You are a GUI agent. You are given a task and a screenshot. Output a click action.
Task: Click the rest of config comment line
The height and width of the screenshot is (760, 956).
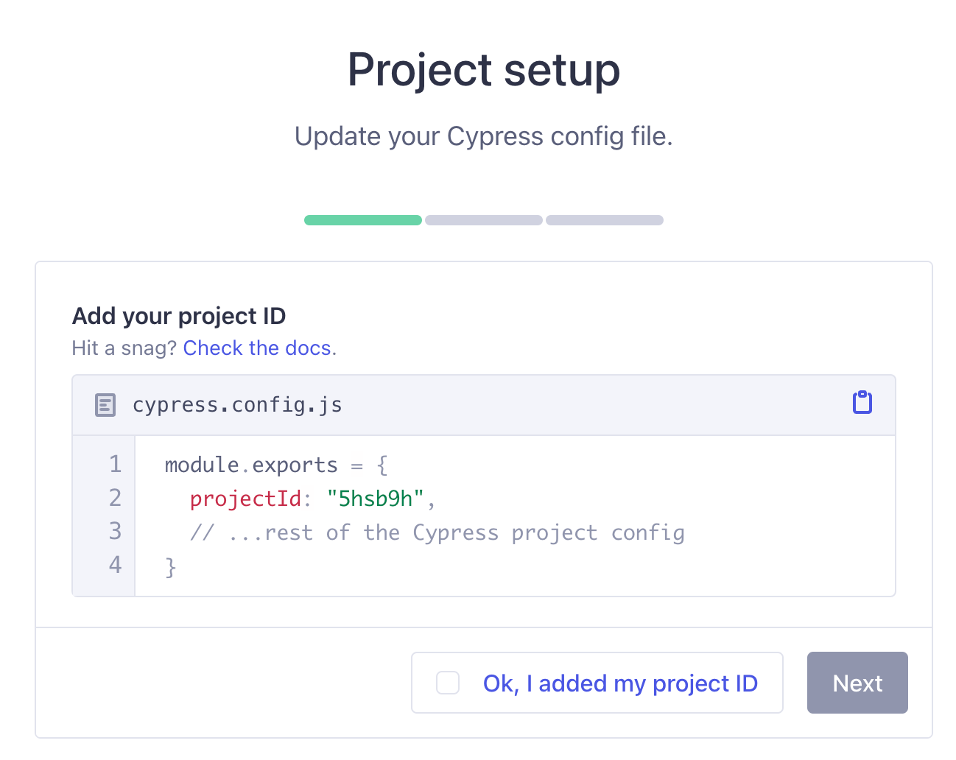point(437,532)
